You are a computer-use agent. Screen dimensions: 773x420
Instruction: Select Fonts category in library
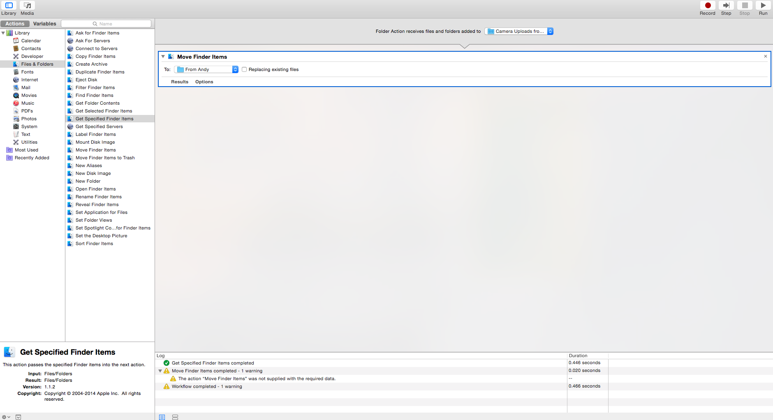27,72
